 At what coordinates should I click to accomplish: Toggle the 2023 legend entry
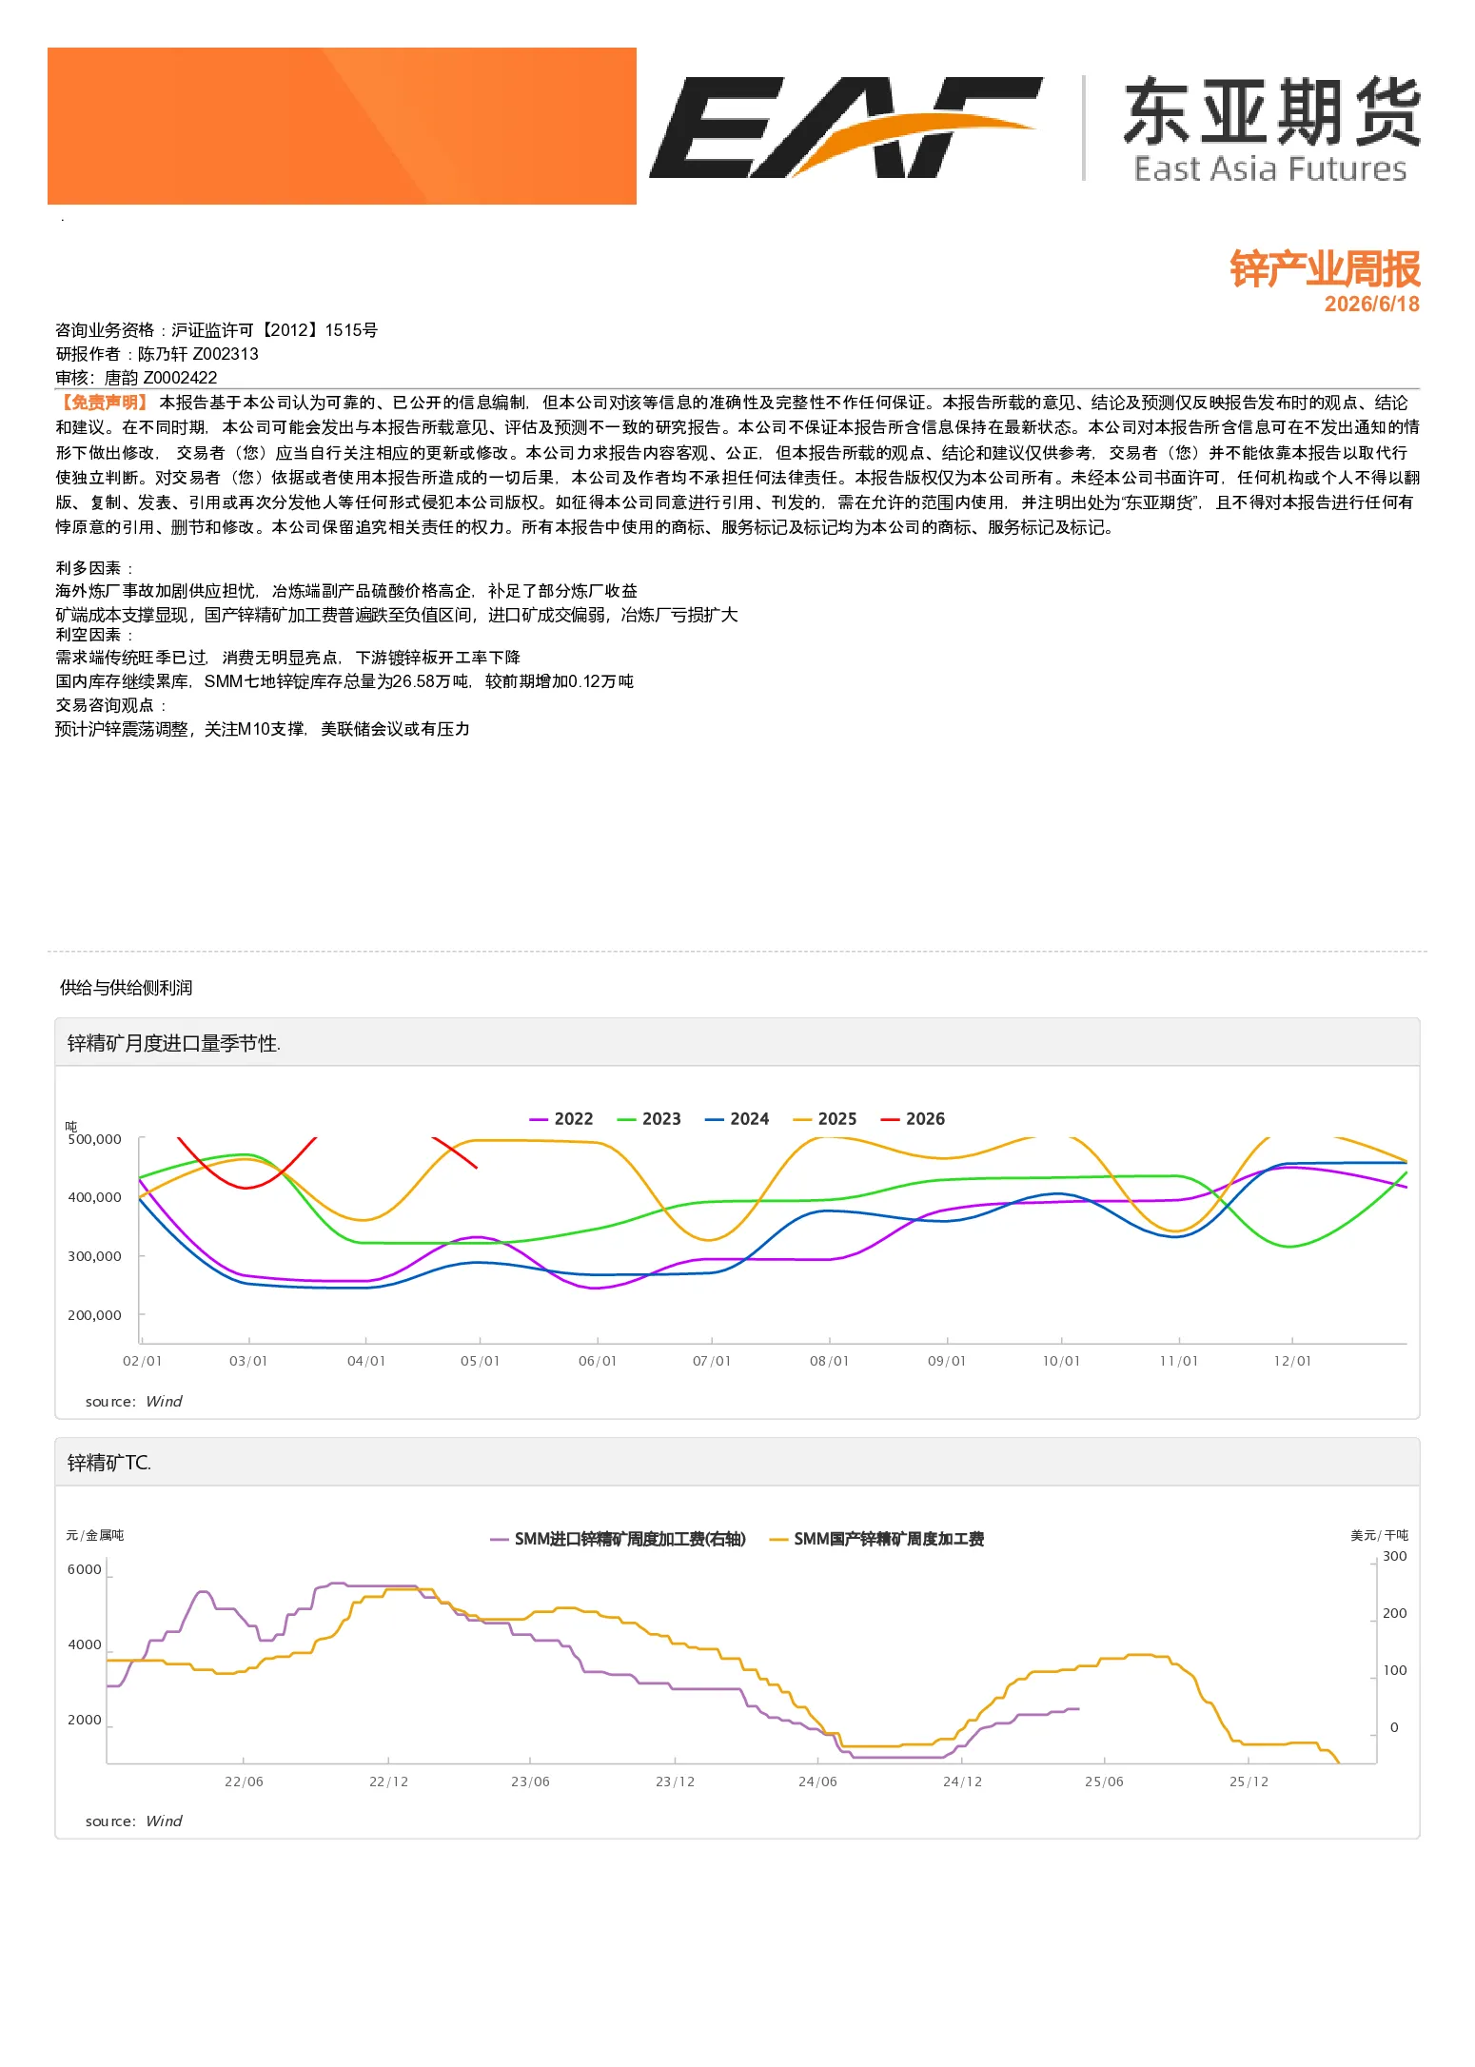[x=649, y=1119]
